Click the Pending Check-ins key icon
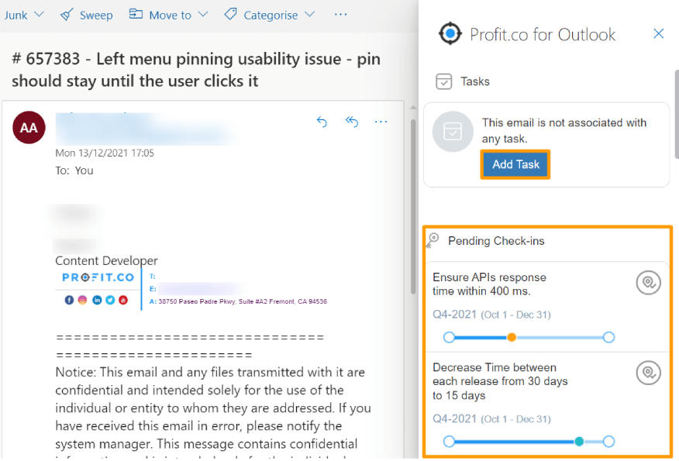 (433, 241)
